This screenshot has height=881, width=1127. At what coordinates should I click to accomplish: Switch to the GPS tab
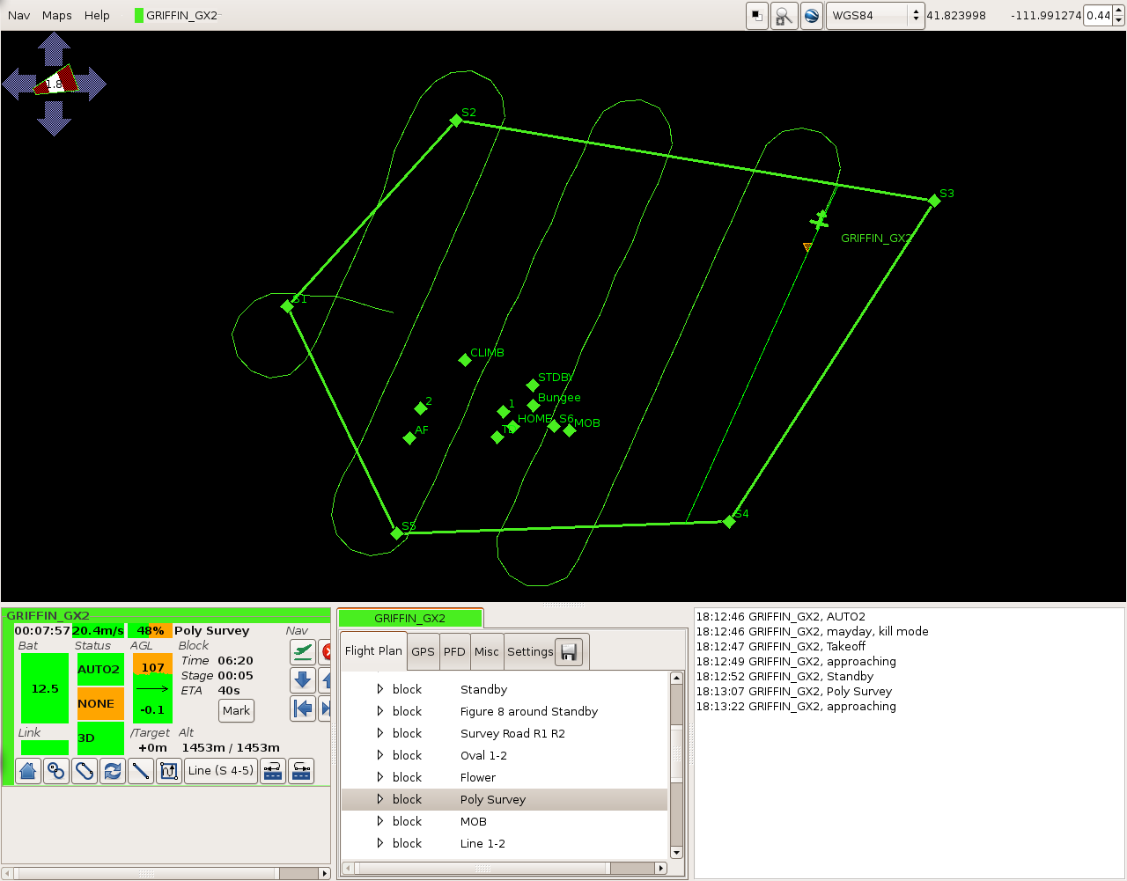pyautogui.click(x=423, y=652)
